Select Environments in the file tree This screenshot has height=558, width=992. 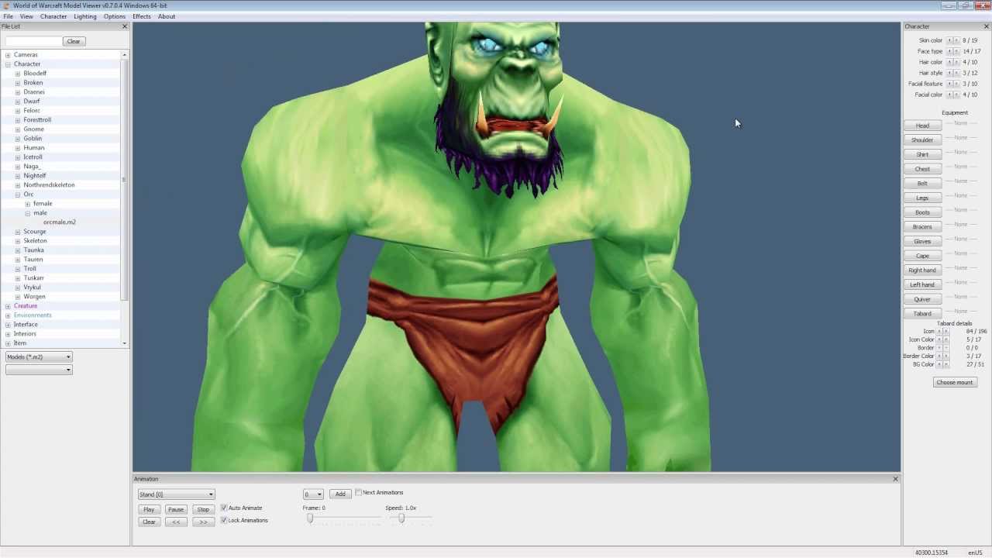(x=33, y=315)
